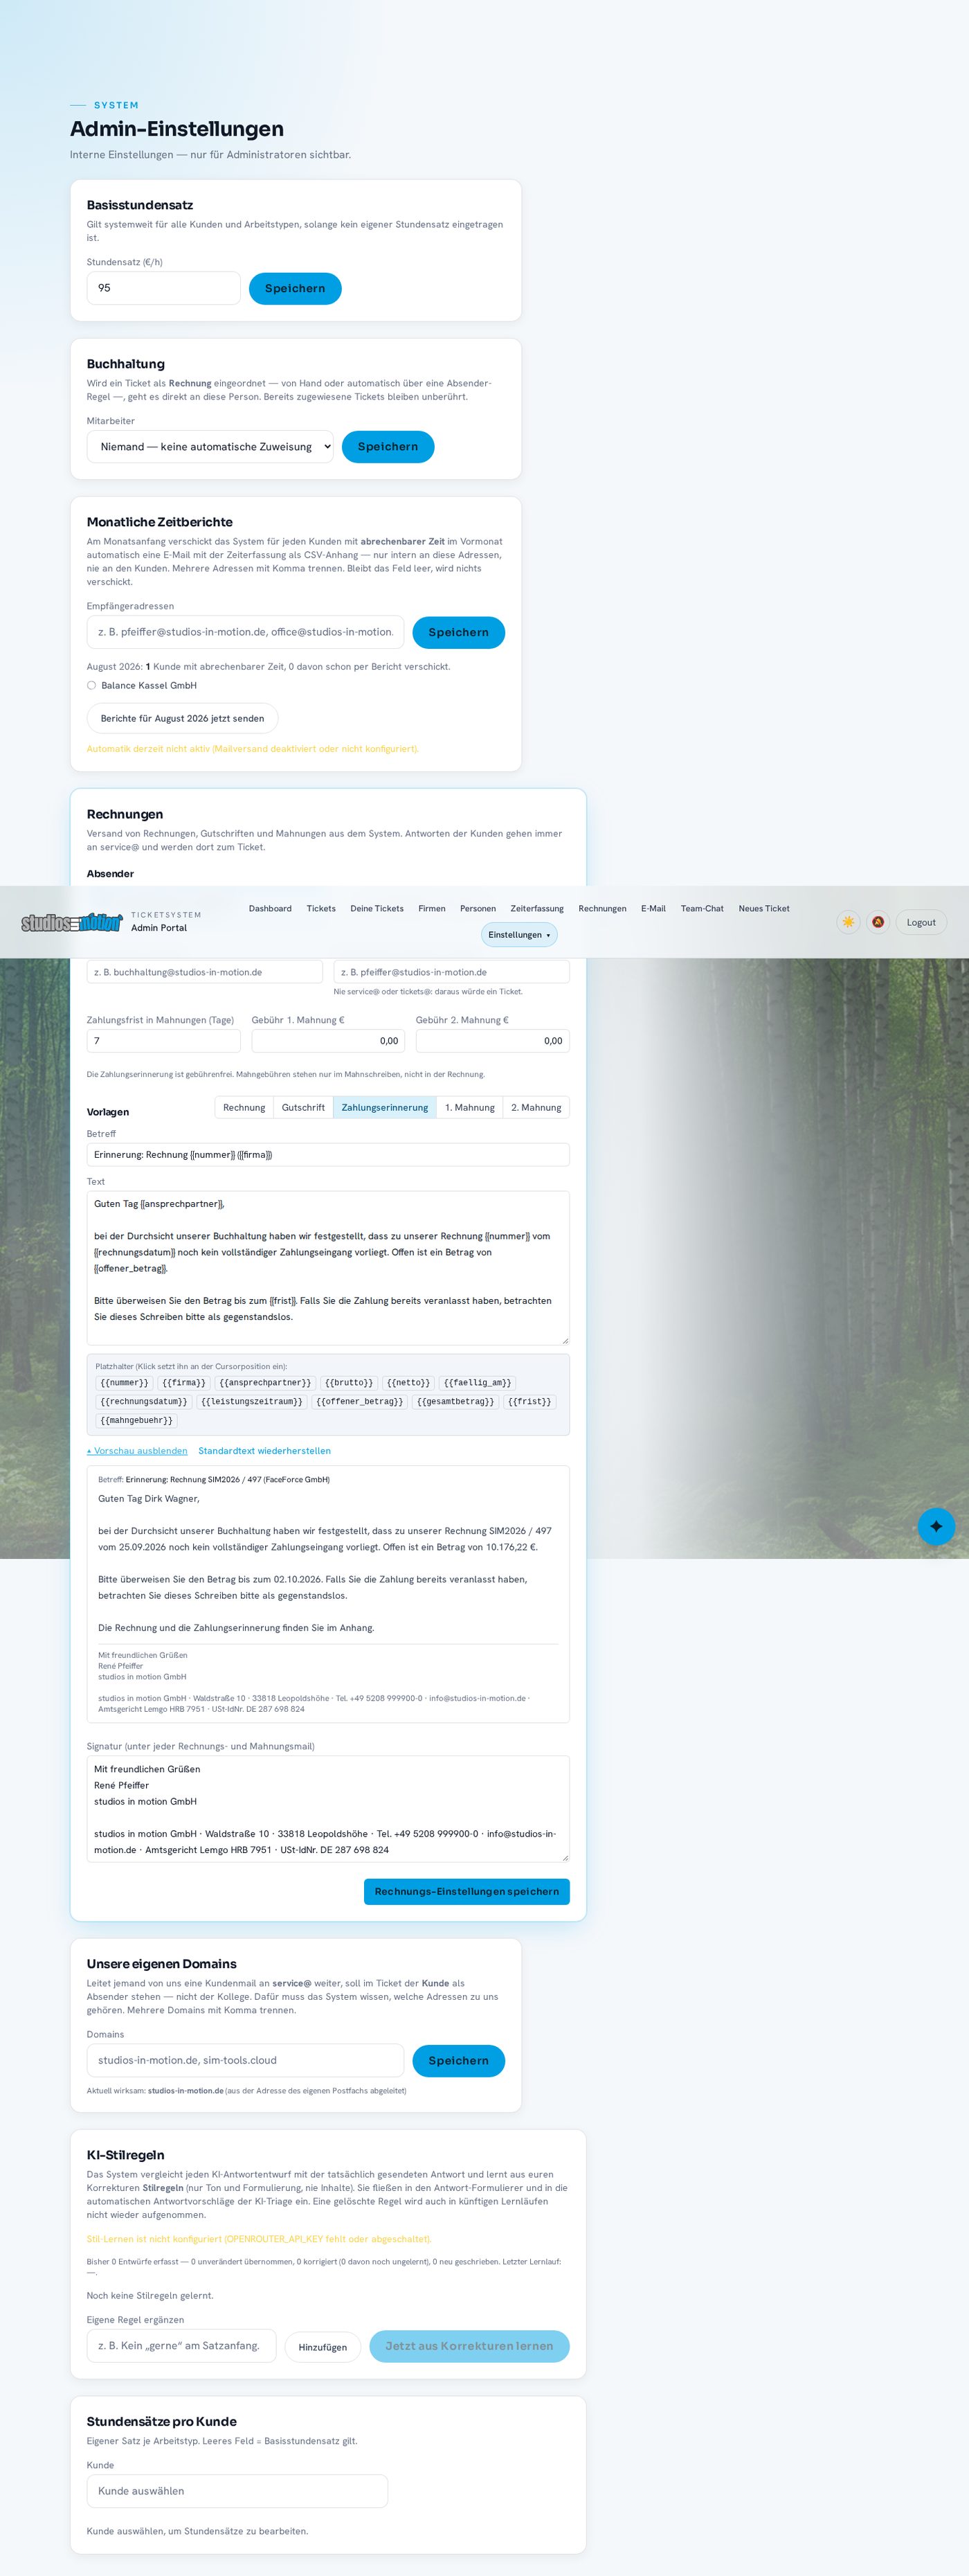Click the sun theme toggle icon
This screenshot has height=2576, width=969.
point(848,922)
